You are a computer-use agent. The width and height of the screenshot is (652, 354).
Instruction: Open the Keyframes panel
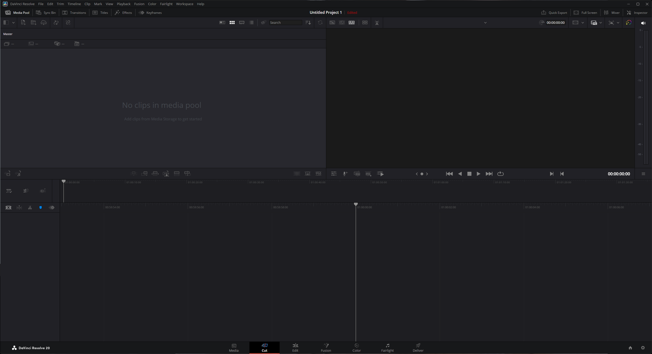pyautogui.click(x=150, y=12)
